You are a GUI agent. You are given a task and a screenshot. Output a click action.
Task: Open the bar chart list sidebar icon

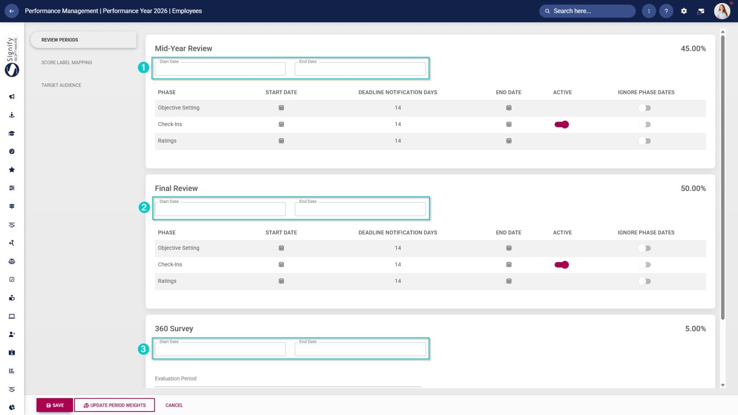[x=12, y=371]
